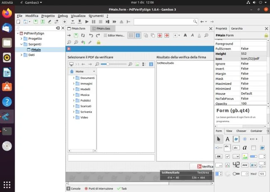Toggle the yellow lock icon in form toolbar
This screenshot has height=192, width=270.
coord(98,42)
